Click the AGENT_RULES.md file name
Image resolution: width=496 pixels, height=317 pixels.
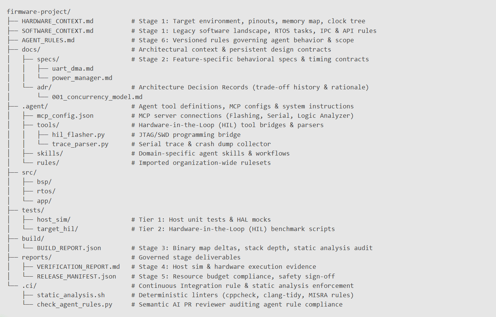point(50,40)
